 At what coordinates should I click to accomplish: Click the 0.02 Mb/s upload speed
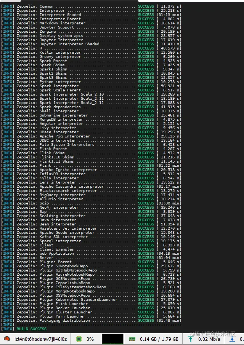pyautogui.click(x=209, y=339)
